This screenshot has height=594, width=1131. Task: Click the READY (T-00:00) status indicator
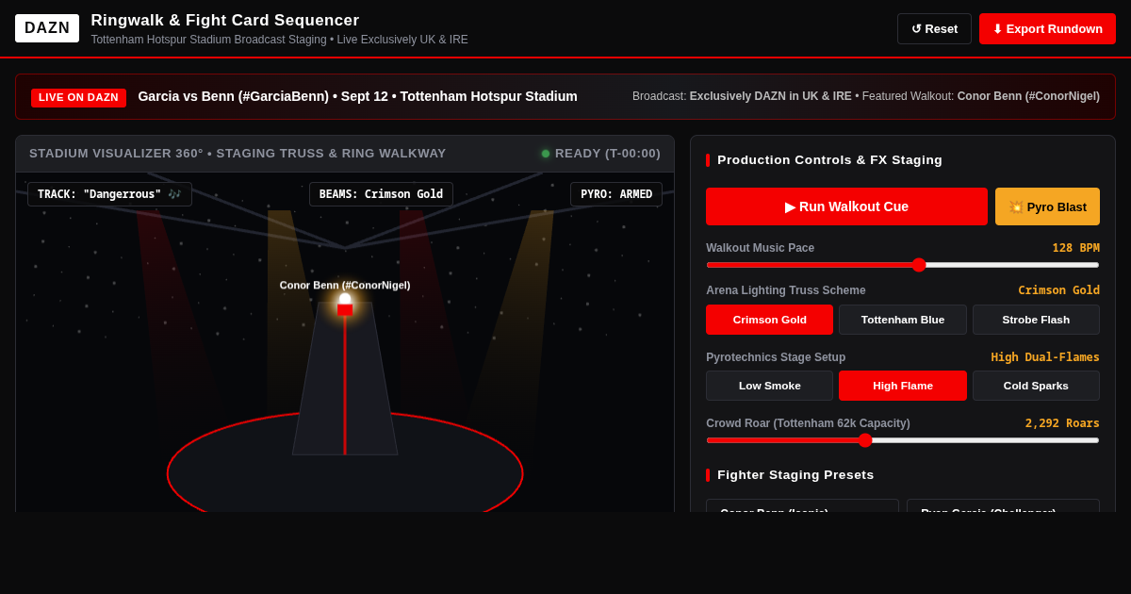click(601, 154)
